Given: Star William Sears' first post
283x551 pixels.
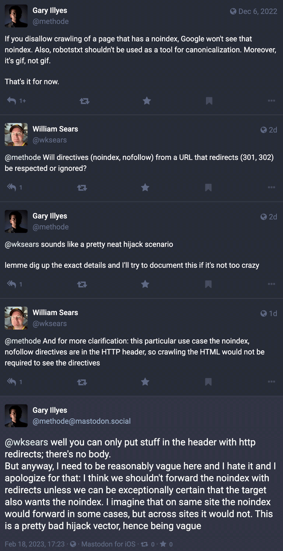Looking at the screenshot, I should pyautogui.click(x=145, y=187).
